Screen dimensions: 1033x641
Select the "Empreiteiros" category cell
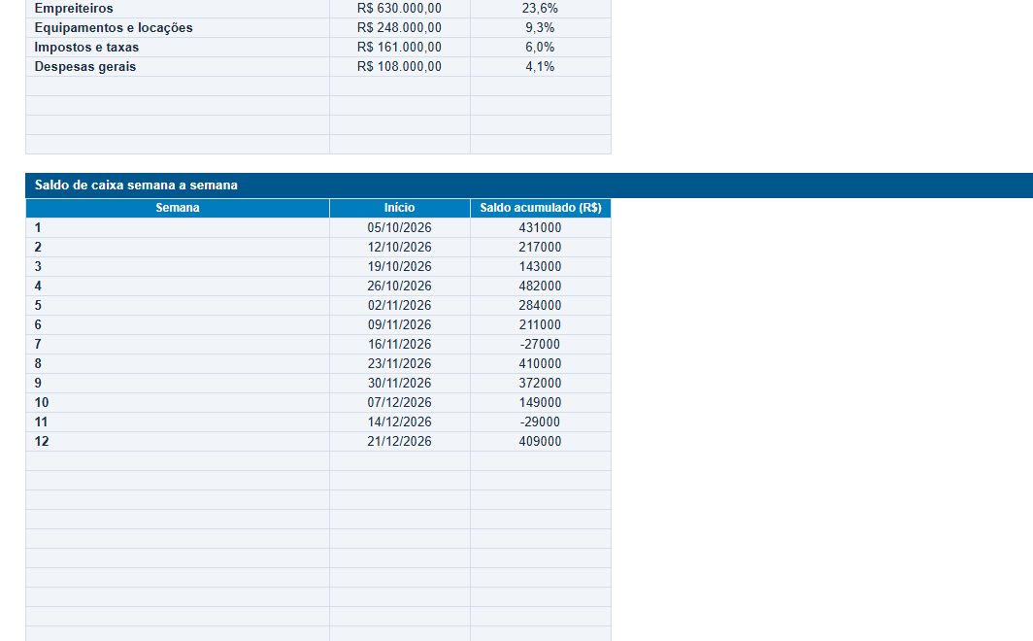178,9
